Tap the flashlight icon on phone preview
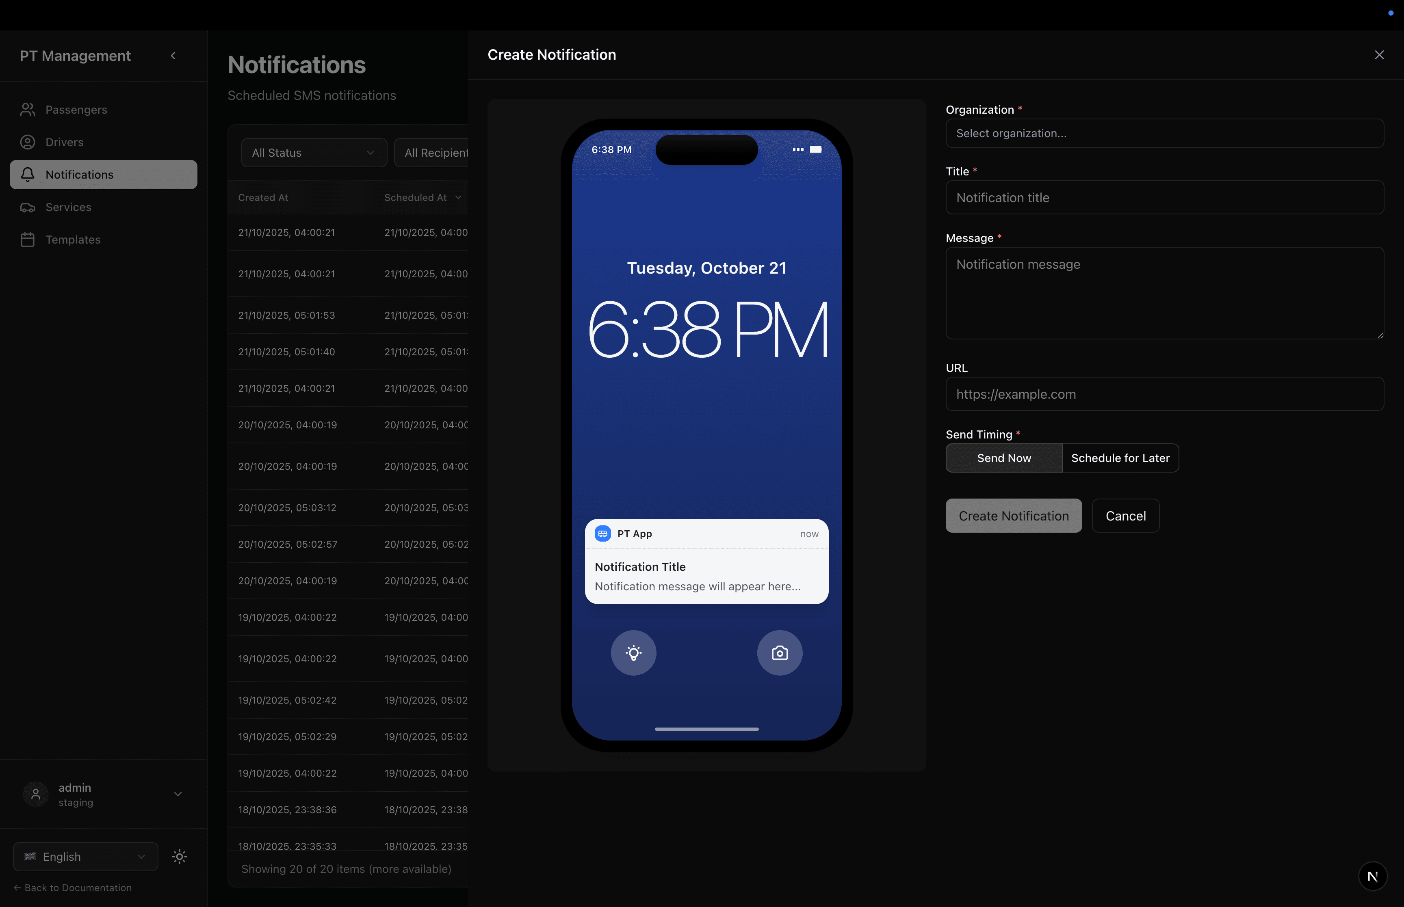The width and height of the screenshot is (1404, 907). coord(633,652)
